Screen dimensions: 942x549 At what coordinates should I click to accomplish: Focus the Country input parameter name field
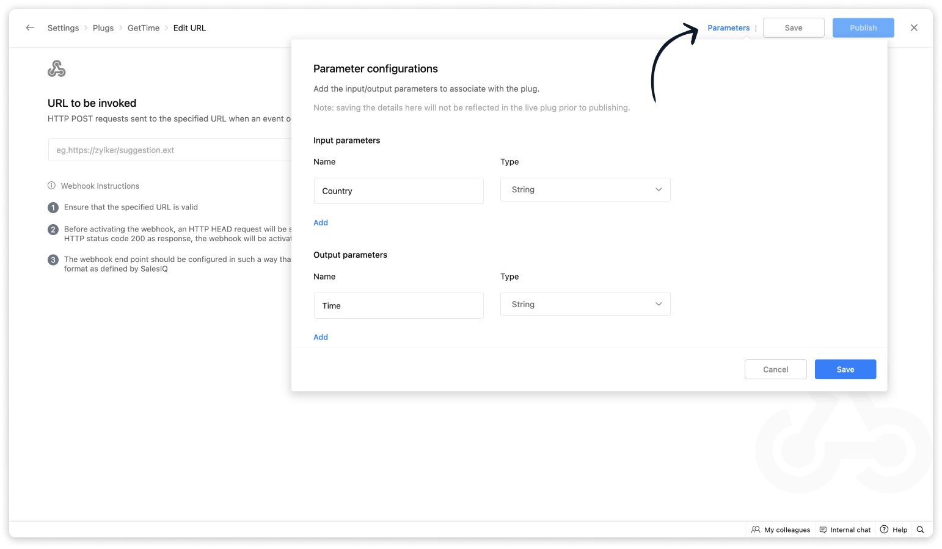(x=399, y=191)
